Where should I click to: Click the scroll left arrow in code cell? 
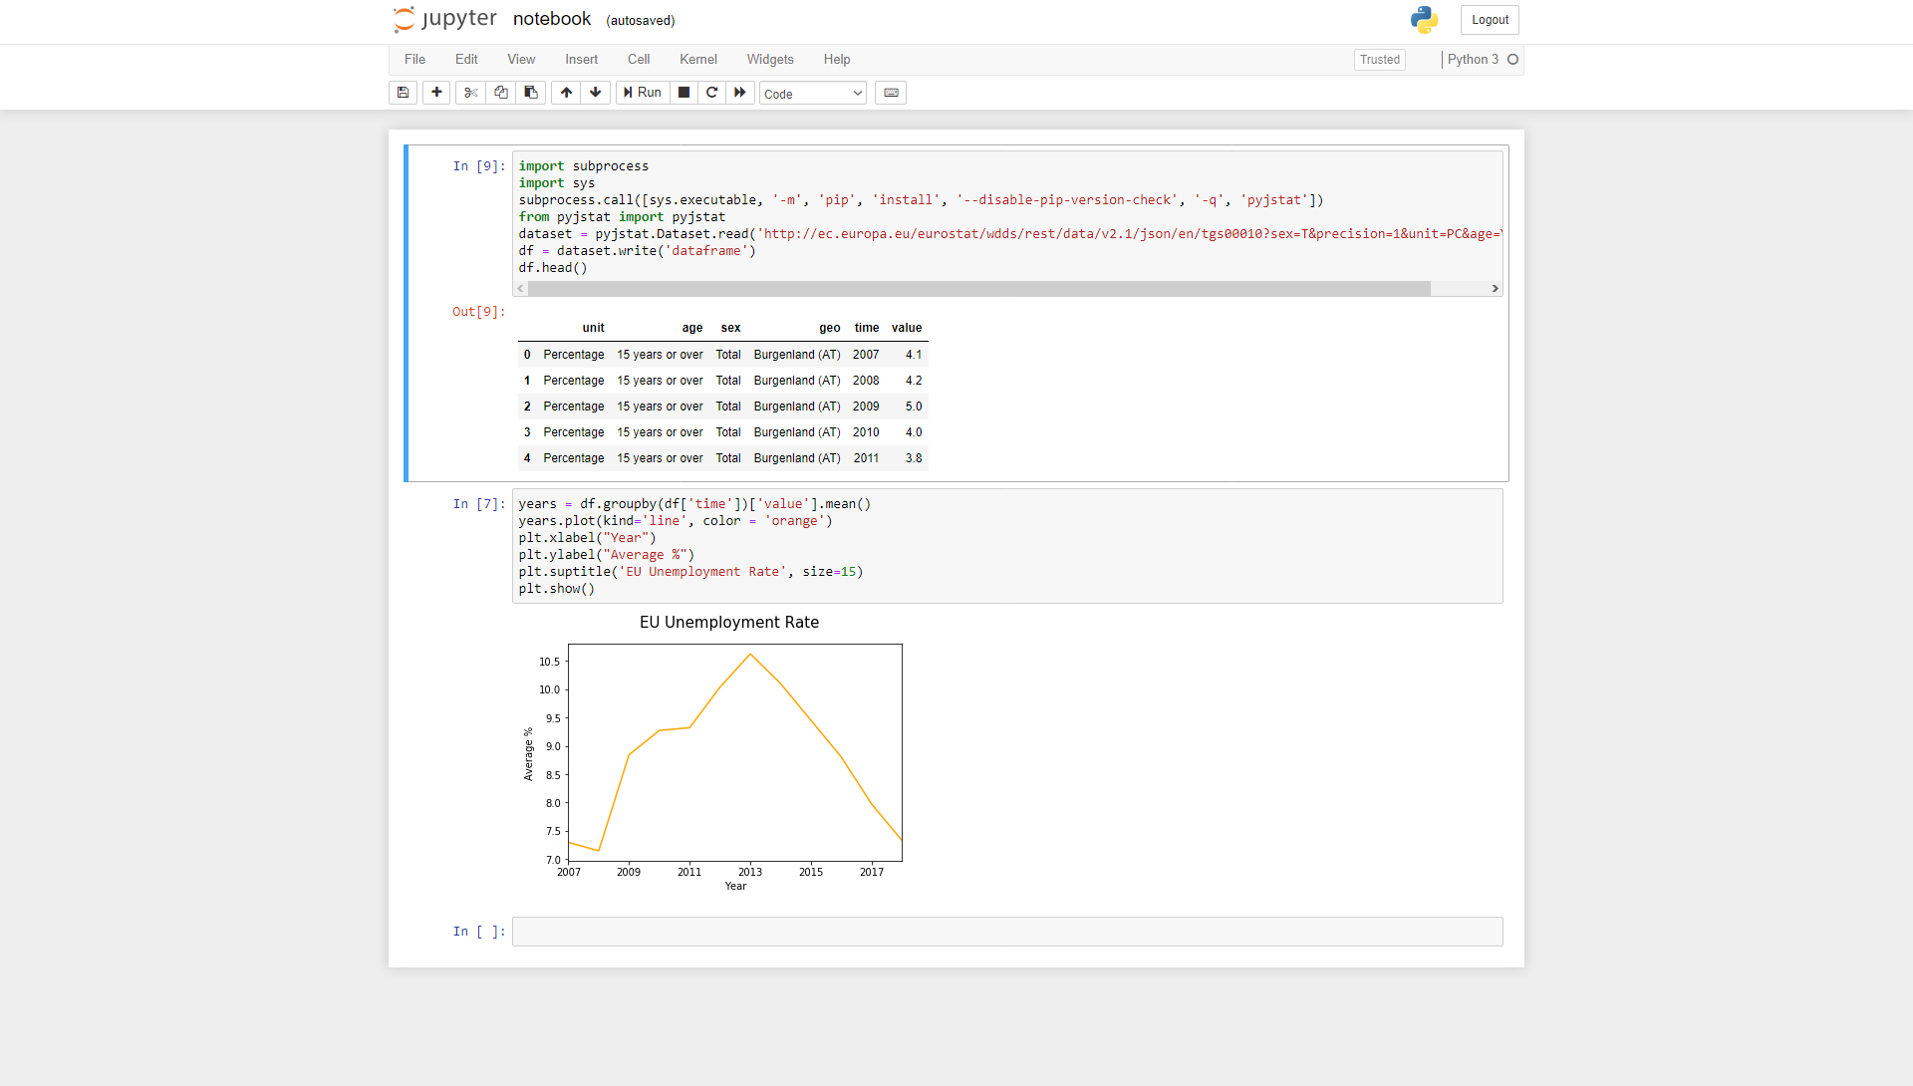pyautogui.click(x=520, y=289)
